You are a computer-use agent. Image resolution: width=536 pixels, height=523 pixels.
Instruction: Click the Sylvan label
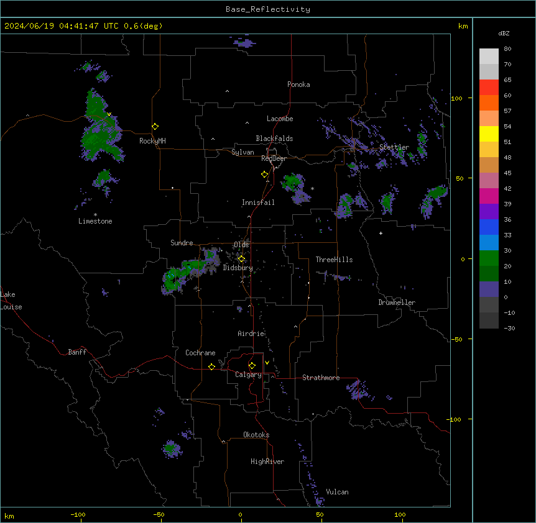point(243,152)
